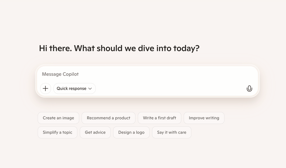Click the plus icon to add attachment
Screen dimensions: 286x168
[x=45, y=88]
